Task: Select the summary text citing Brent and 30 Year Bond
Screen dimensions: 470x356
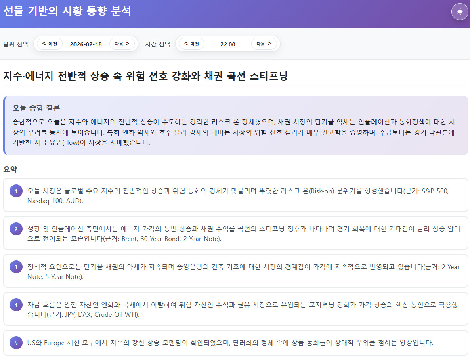Action: [237, 234]
